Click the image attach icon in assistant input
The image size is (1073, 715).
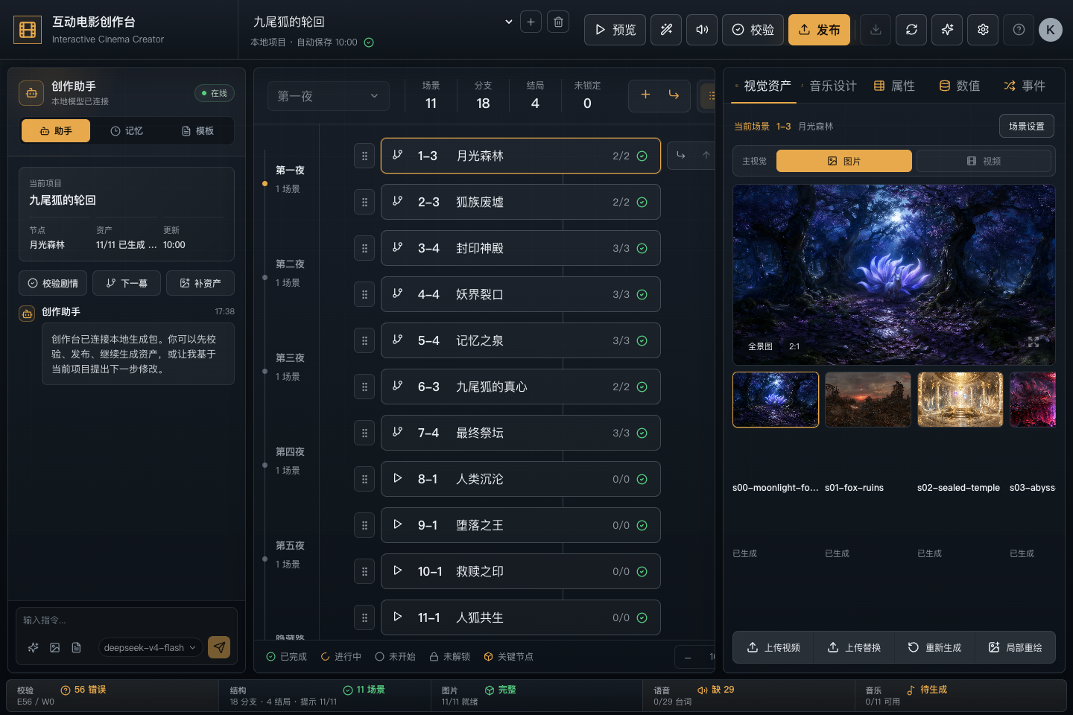[54, 647]
